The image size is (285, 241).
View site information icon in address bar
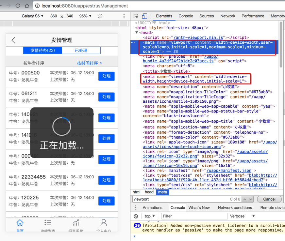37,6
